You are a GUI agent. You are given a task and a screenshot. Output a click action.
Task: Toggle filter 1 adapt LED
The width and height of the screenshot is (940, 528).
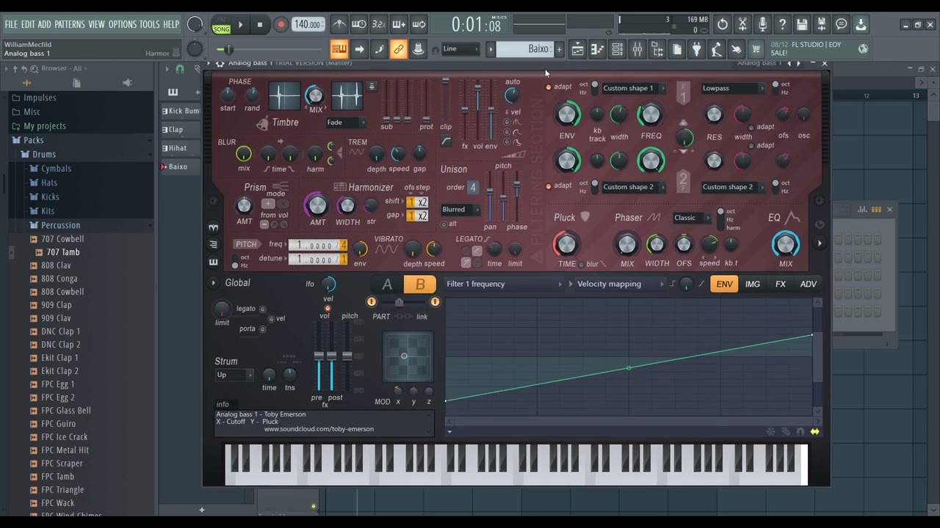click(x=549, y=87)
